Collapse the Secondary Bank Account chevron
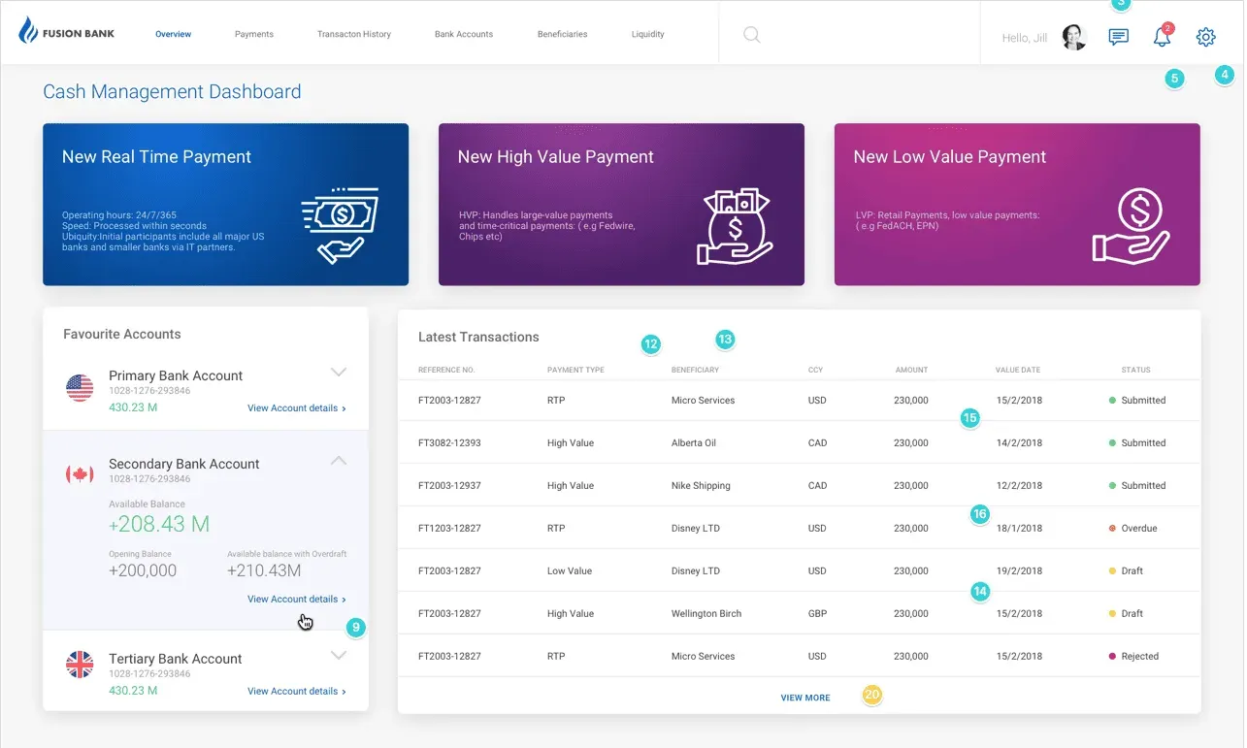This screenshot has width=1247, height=748. click(x=339, y=461)
